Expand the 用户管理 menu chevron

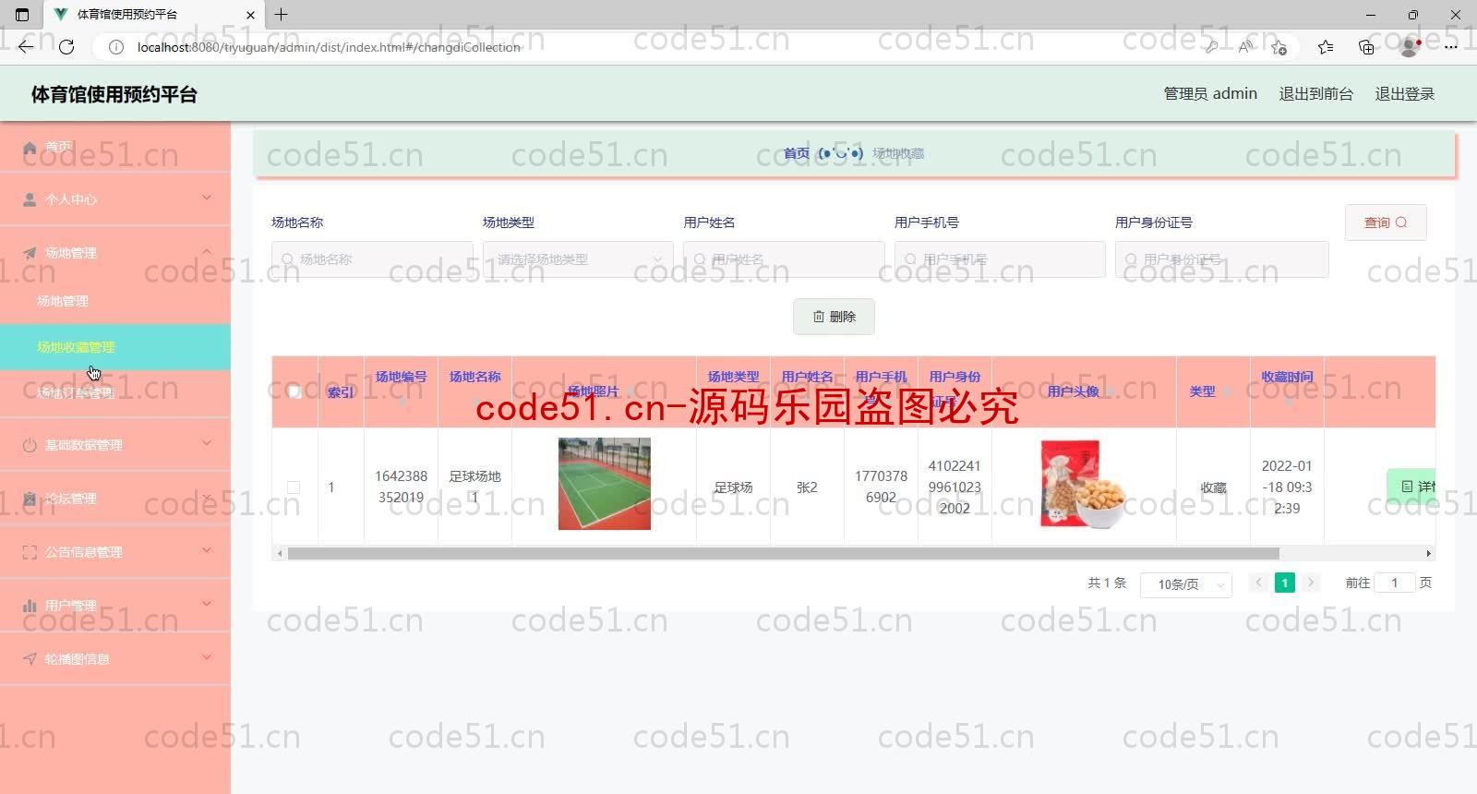point(207,604)
